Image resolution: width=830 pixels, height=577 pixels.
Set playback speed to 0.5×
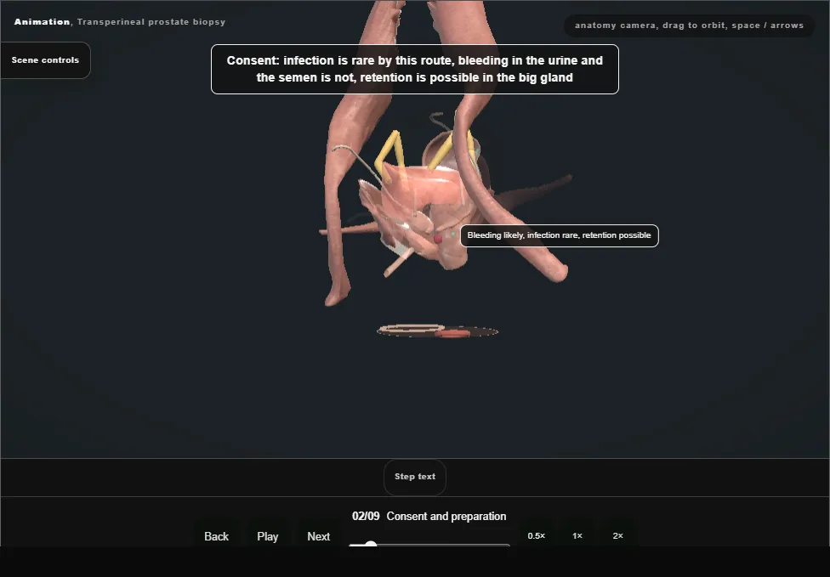click(x=537, y=535)
